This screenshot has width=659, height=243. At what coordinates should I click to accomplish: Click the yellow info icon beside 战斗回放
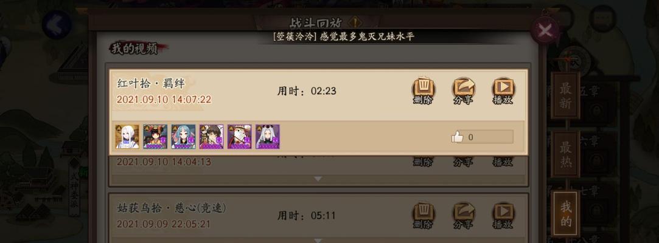(355, 22)
